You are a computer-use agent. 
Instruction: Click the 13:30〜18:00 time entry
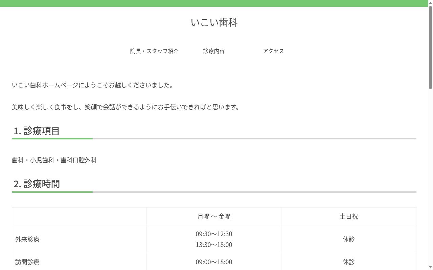(x=214, y=245)
